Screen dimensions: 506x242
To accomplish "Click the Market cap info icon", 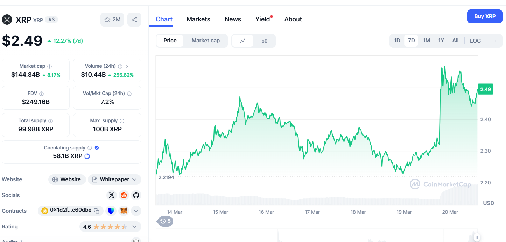I will tap(49, 66).
